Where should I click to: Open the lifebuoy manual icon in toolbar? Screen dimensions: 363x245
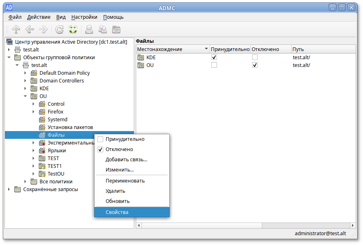[73, 29]
